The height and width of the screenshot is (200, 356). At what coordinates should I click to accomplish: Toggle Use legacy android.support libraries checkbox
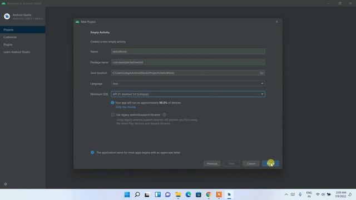click(113, 115)
